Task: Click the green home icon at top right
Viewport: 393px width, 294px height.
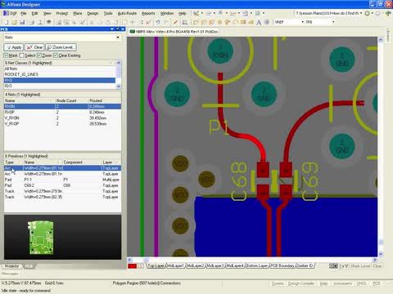Action: [388, 13]
